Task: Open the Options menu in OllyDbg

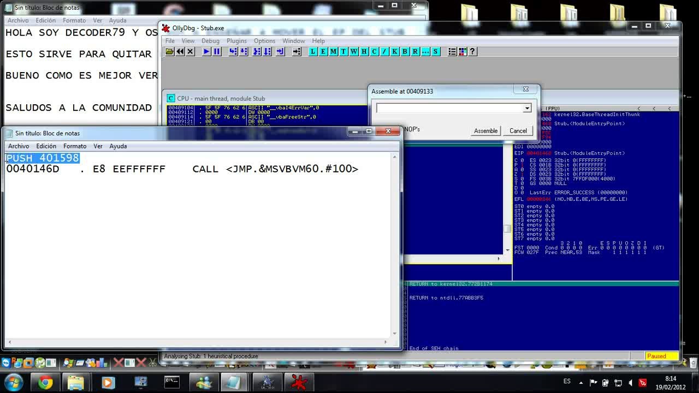Action: click(x=264, y=41)
